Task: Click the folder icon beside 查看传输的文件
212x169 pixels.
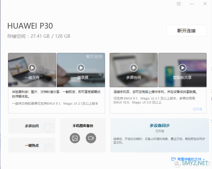Action: [x=173, y=159]
